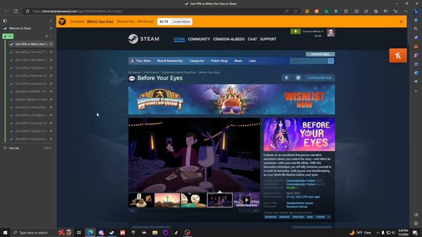Open the Windows Start menu

[x=5, y=232]
